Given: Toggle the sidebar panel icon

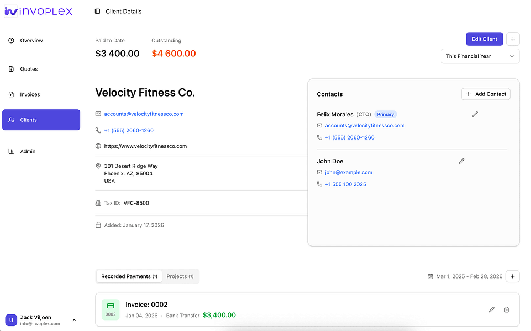Looking at the screenshot, I should pos(98,12).
